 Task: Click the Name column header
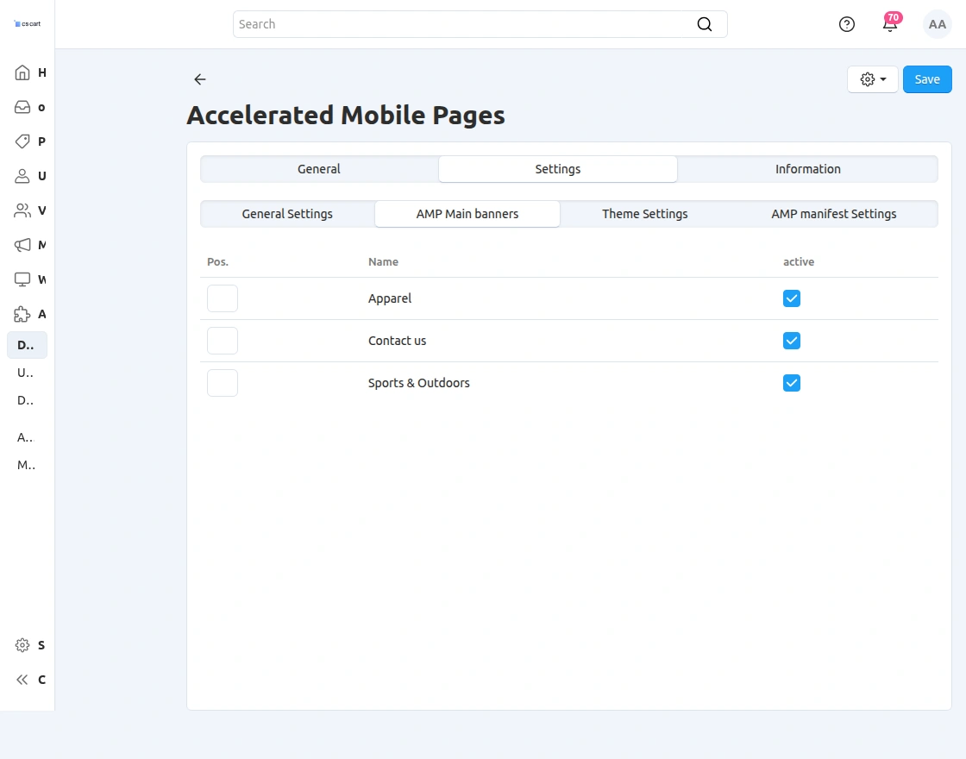click(383, 262)
